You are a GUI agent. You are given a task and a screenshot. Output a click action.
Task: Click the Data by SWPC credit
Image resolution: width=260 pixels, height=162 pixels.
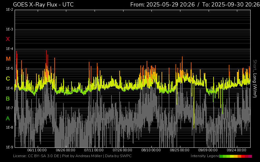click(118, 156)
